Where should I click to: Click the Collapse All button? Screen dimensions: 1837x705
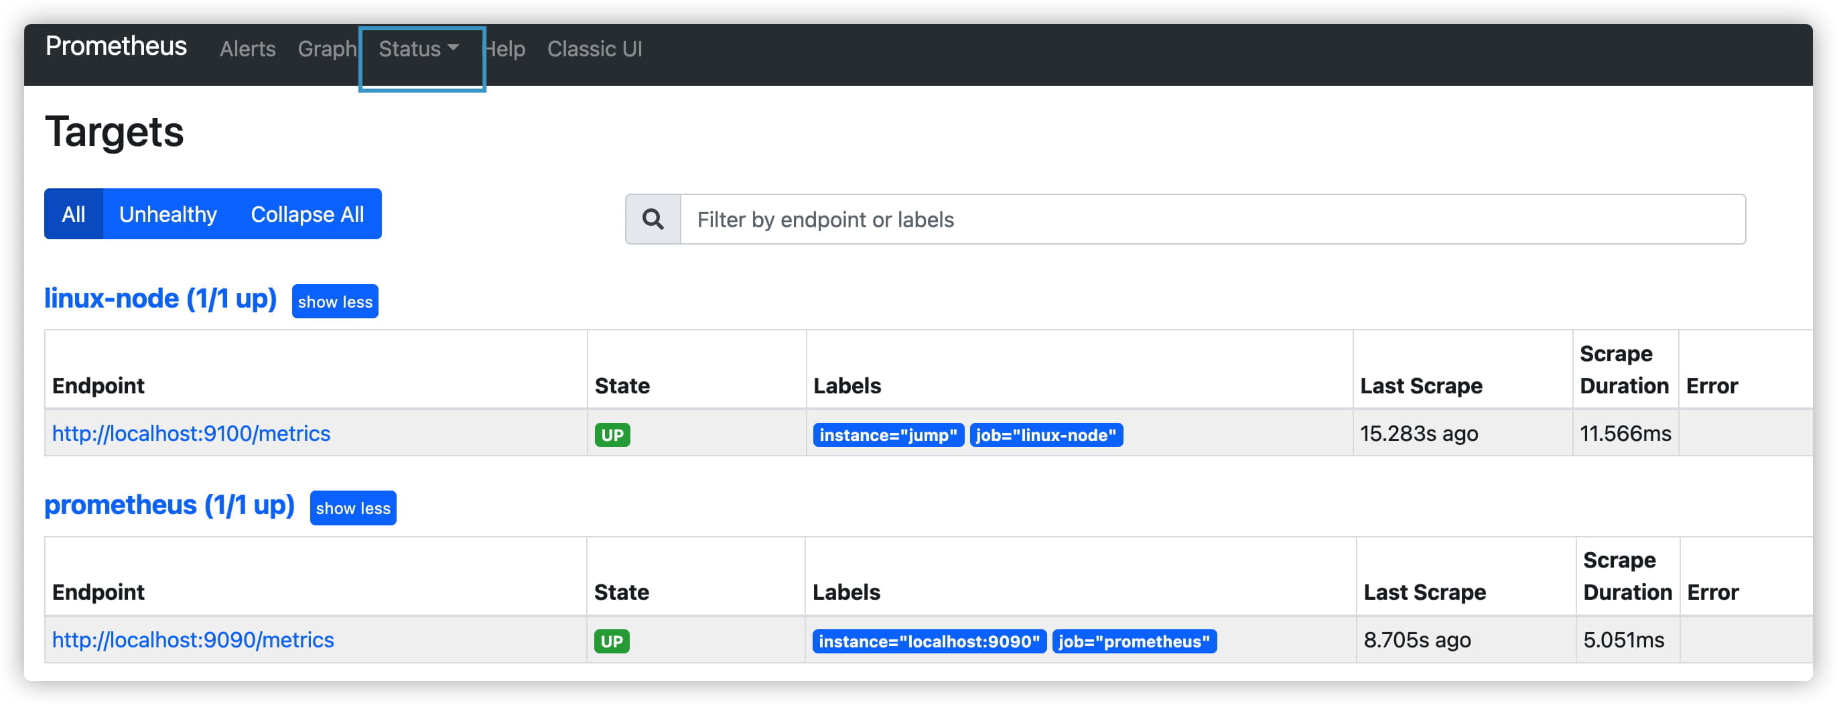tap(308, 214)
